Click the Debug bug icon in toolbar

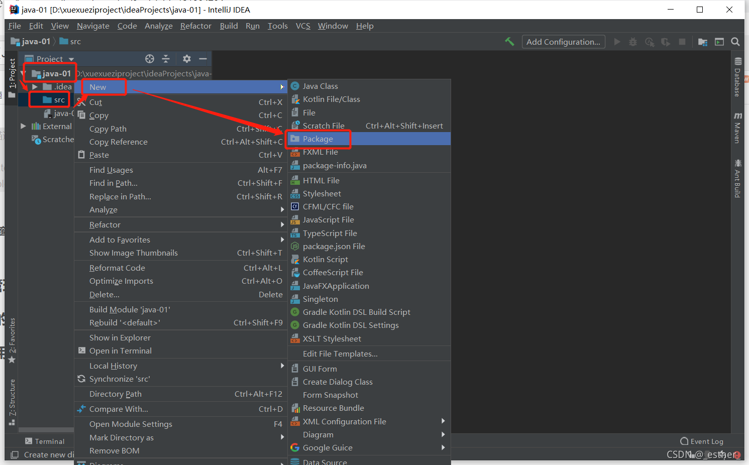click(633, 42)
